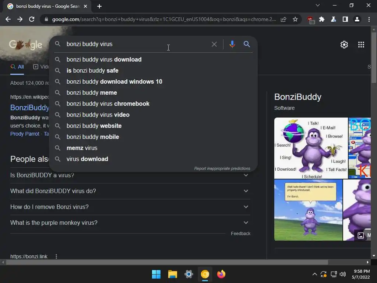Click the horizontal scrollbar at bottom
Viewport: 377px width, 283px height.
tap(167, 262)
